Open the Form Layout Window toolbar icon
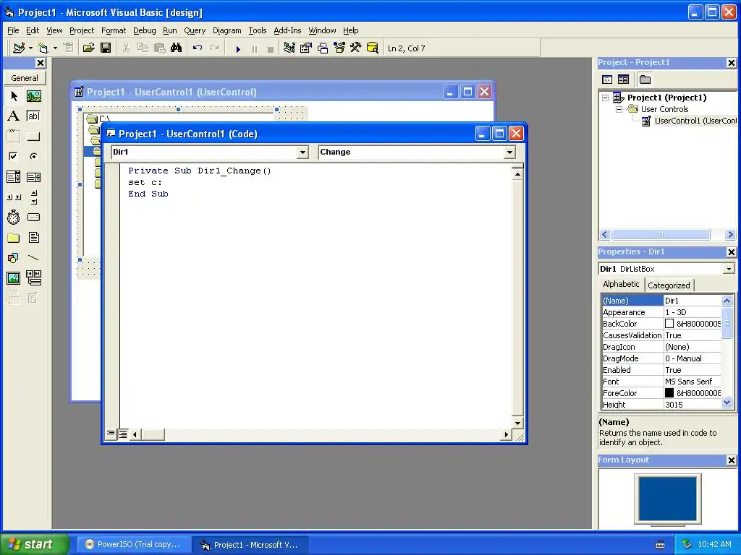The image size is (741, 555). click(x=323, y=48)
